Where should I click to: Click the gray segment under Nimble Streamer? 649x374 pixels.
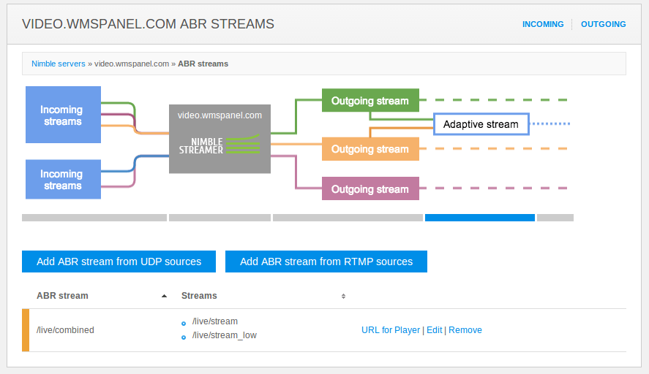click(220, 218)
